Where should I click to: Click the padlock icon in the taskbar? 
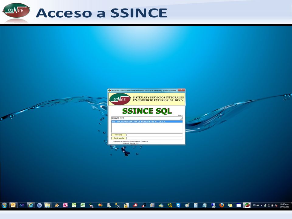coord(126,205)
